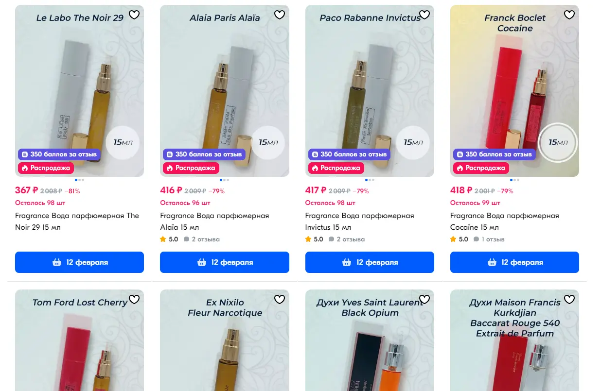Click heart icon on Yves Saint Laurent Black Opium
Image resolution: width=601 pixels, height=391 pixels.
(424, 299)
